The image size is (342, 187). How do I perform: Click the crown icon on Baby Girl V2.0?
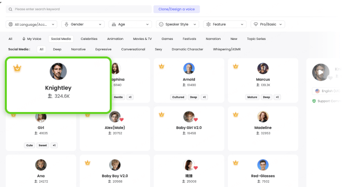(x=161, y=114)
